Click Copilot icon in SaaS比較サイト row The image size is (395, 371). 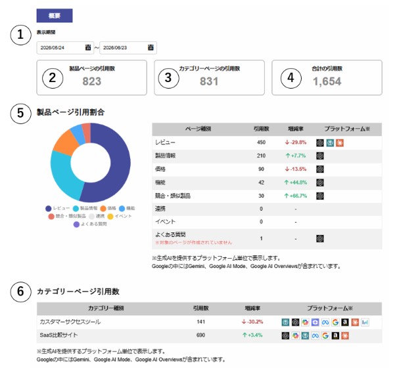point(296,336)
